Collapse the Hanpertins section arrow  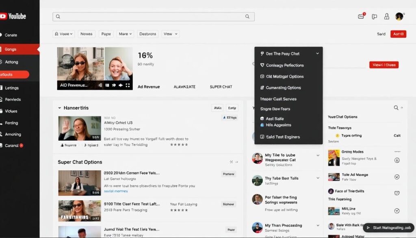(x=59, y=108)
